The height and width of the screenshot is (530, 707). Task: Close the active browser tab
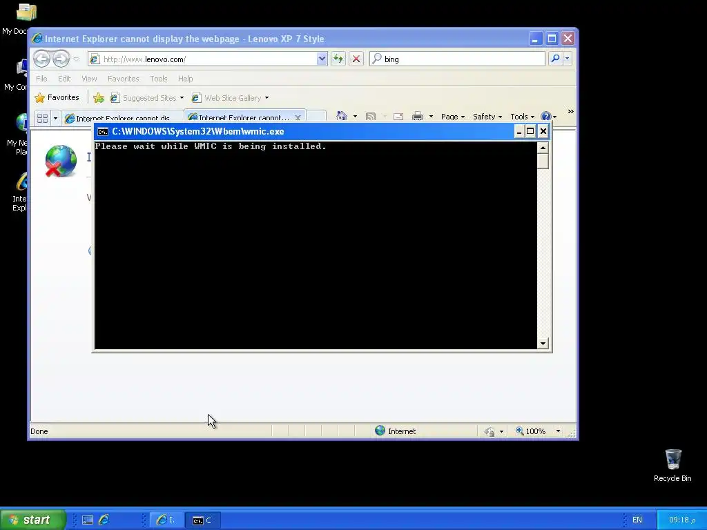tap(298, 117)
